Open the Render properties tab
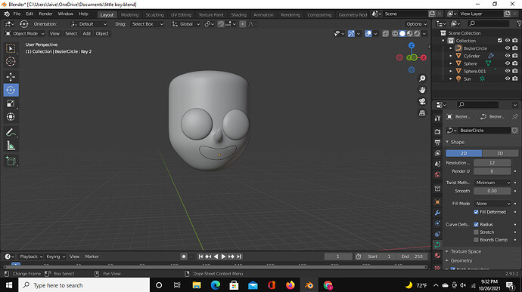 click(x=437, y=132)
